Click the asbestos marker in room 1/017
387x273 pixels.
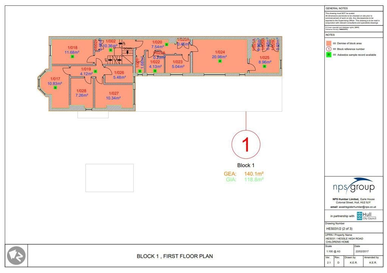click(55, 88)
